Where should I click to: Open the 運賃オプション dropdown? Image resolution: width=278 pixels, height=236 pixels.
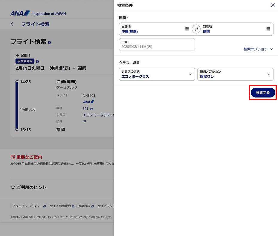pos(235,74)
